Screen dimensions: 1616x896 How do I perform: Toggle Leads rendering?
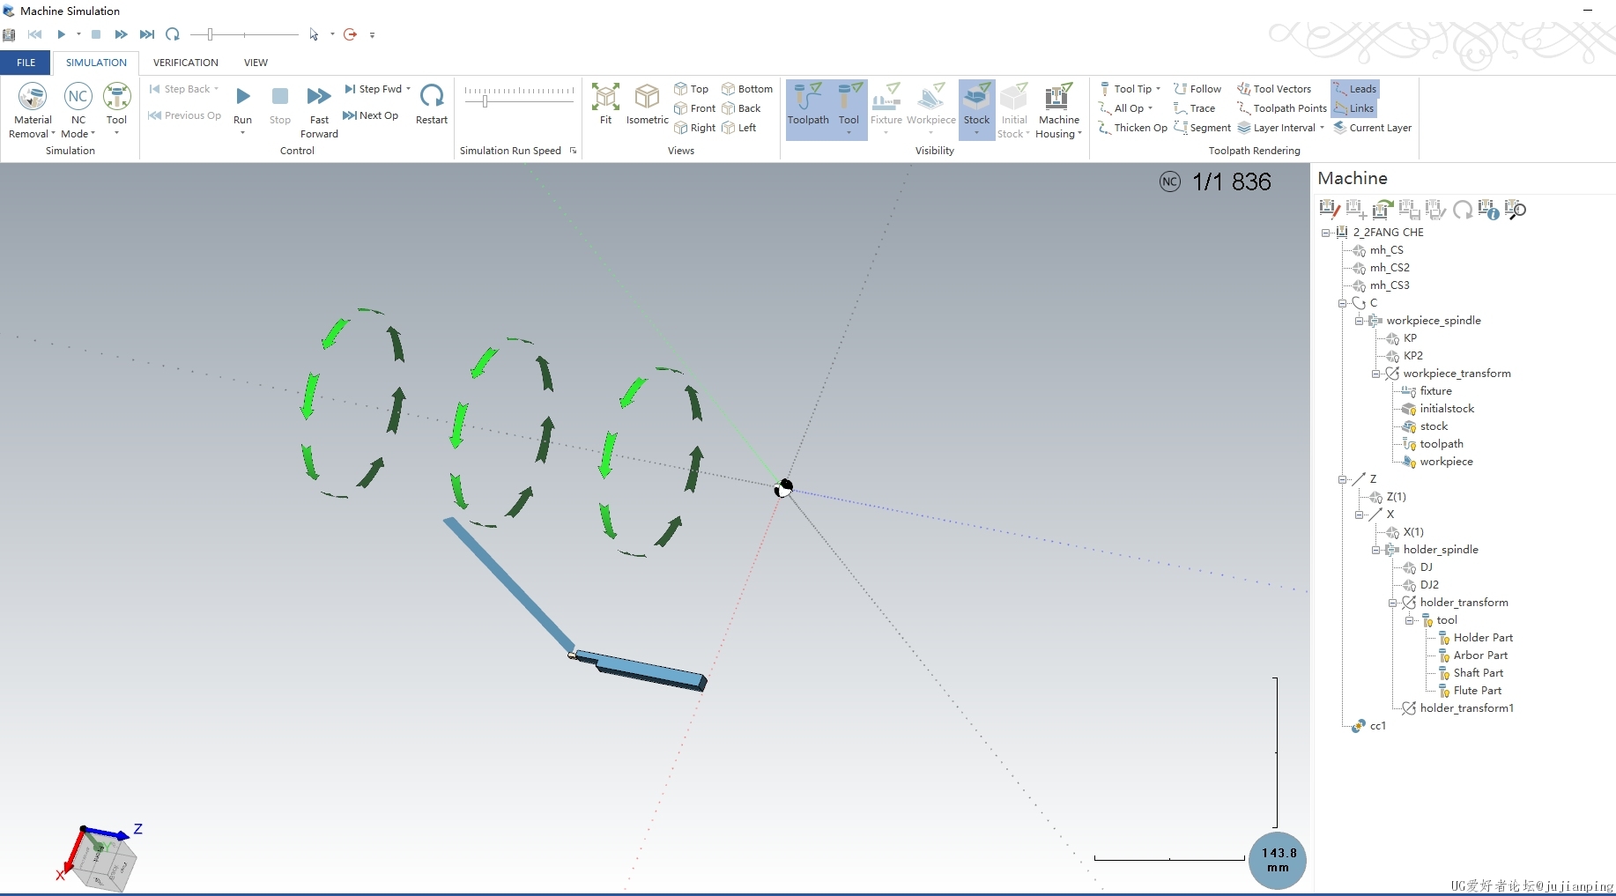[x=1355, y=89]
